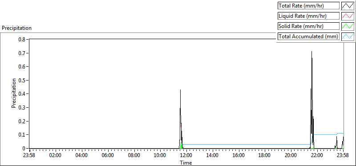Click the 06:00 x-axis time label

pyautogui.click(x=108, y=156)
